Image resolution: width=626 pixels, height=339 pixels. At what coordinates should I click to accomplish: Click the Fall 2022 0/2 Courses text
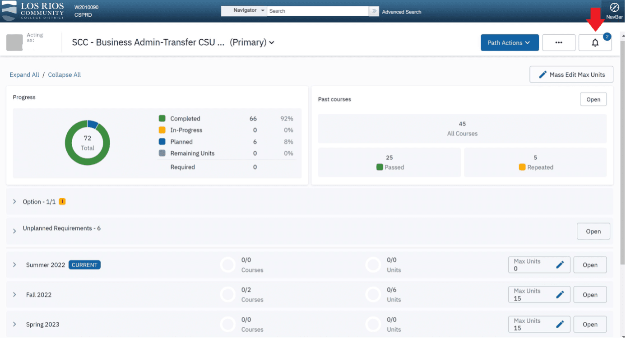[x=252, y=295]
